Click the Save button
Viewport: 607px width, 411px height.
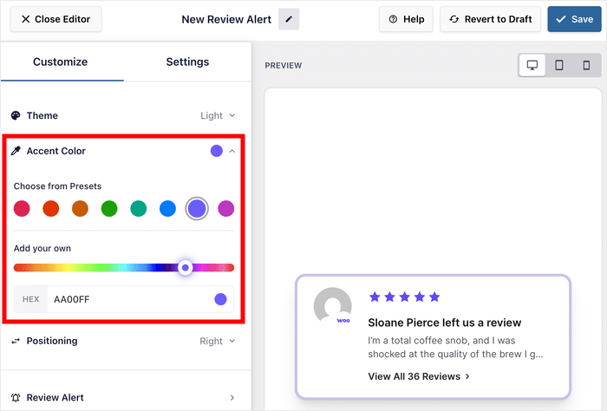[575, 19]
